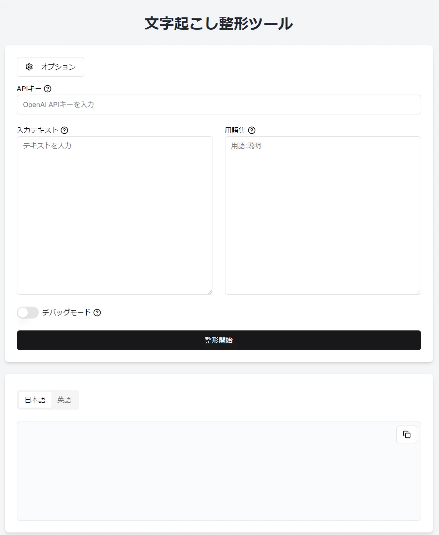Click into the 用語:説明 glossary textarea
Screen dimensions: 439x535
pyautogui.click(x=323, y=215)
